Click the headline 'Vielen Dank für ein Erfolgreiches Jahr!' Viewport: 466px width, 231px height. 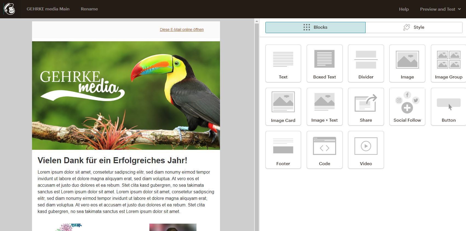(112, 160)
